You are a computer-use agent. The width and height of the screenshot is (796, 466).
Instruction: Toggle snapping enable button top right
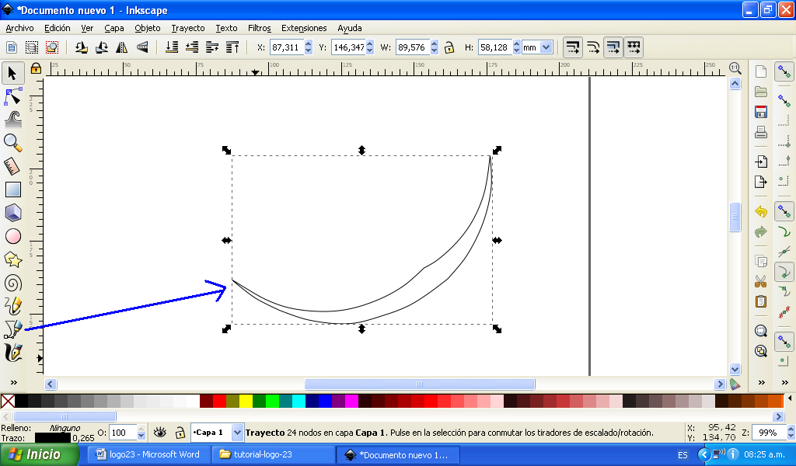784,72
